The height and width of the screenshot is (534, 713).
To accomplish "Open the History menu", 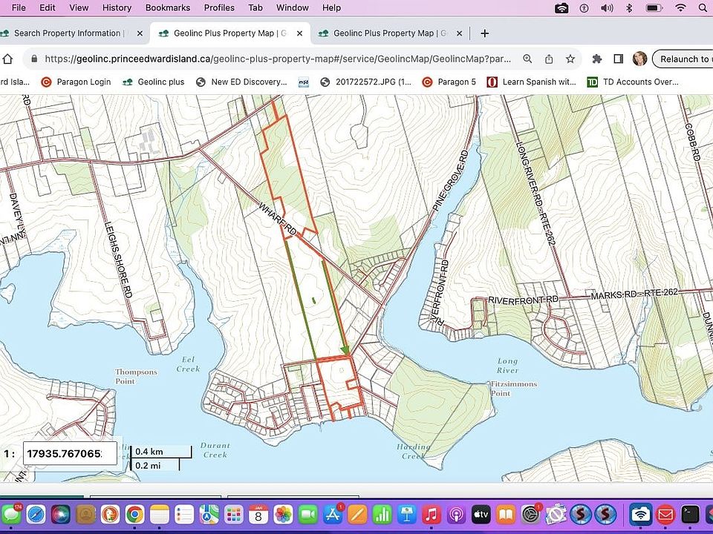I will click(117, 7).
